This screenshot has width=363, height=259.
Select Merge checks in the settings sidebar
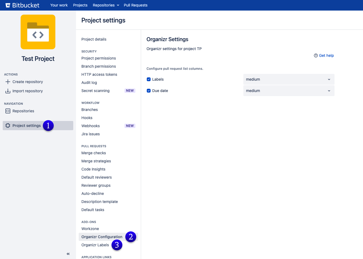tap(93, 153)
